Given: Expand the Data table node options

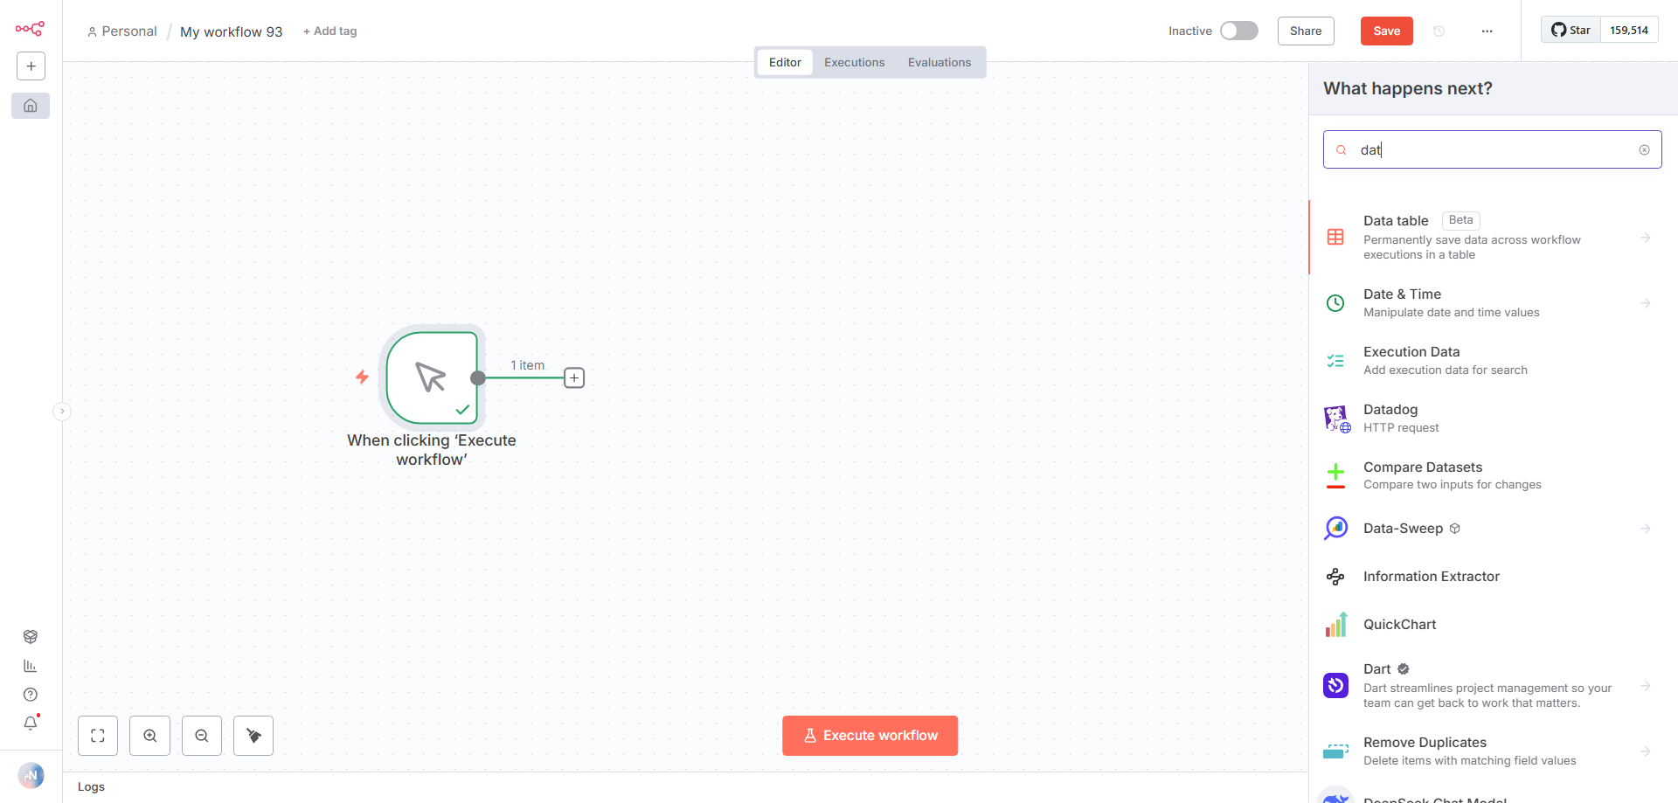Looking at the screenshot, I should (x=1645, y=238).
